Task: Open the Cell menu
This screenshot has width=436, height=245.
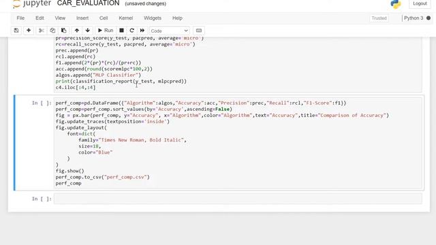Action: click(104, 18)
